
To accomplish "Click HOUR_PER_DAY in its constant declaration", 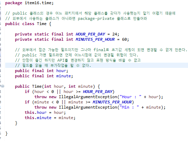I will [90, 34].
